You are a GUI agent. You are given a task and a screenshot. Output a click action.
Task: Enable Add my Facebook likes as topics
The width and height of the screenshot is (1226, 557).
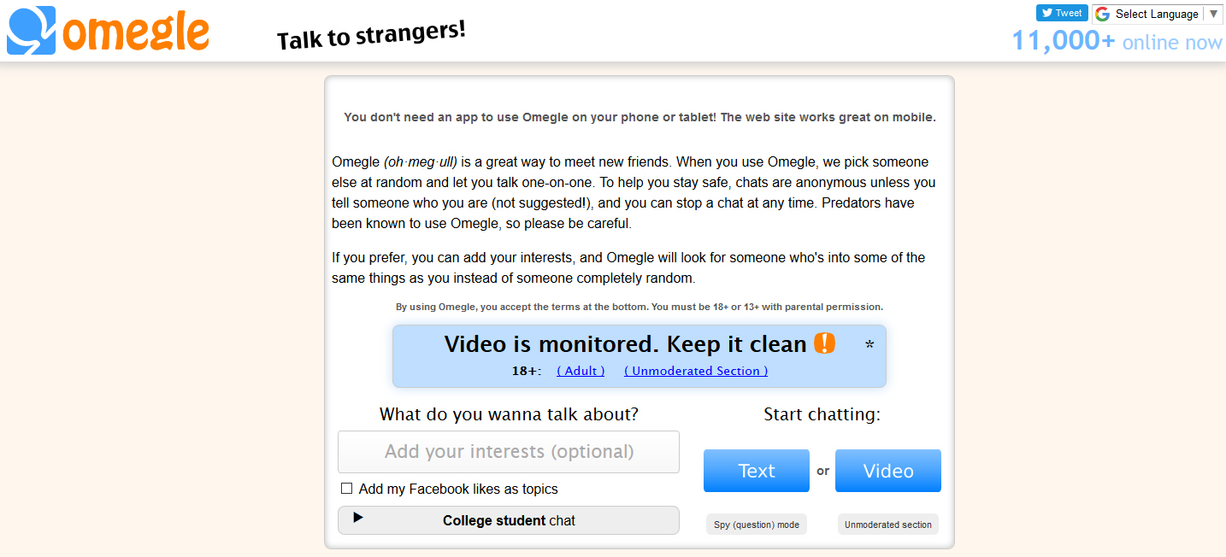pyautogui.click(x=347, y=489)
